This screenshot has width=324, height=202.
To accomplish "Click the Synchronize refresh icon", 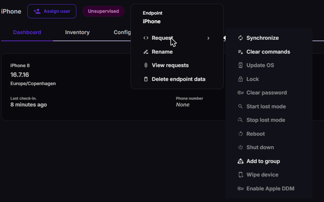I will [x=240, y=38].
